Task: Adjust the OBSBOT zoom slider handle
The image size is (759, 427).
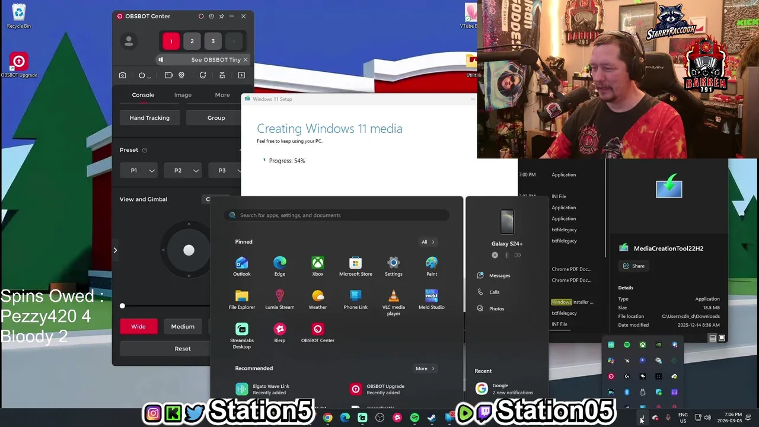Action: click(x=122, y=306)
